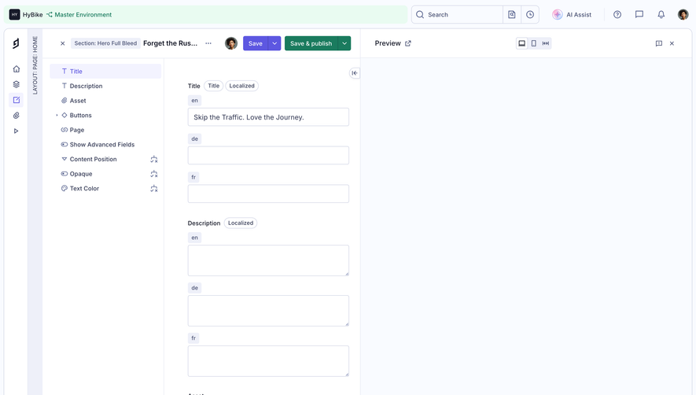The image size is (696, 395).
Task: Switch the Master Environment
Action: tap(79, 15)
